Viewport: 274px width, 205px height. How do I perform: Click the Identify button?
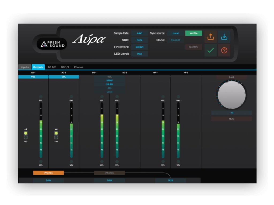[x=194, y=47]
